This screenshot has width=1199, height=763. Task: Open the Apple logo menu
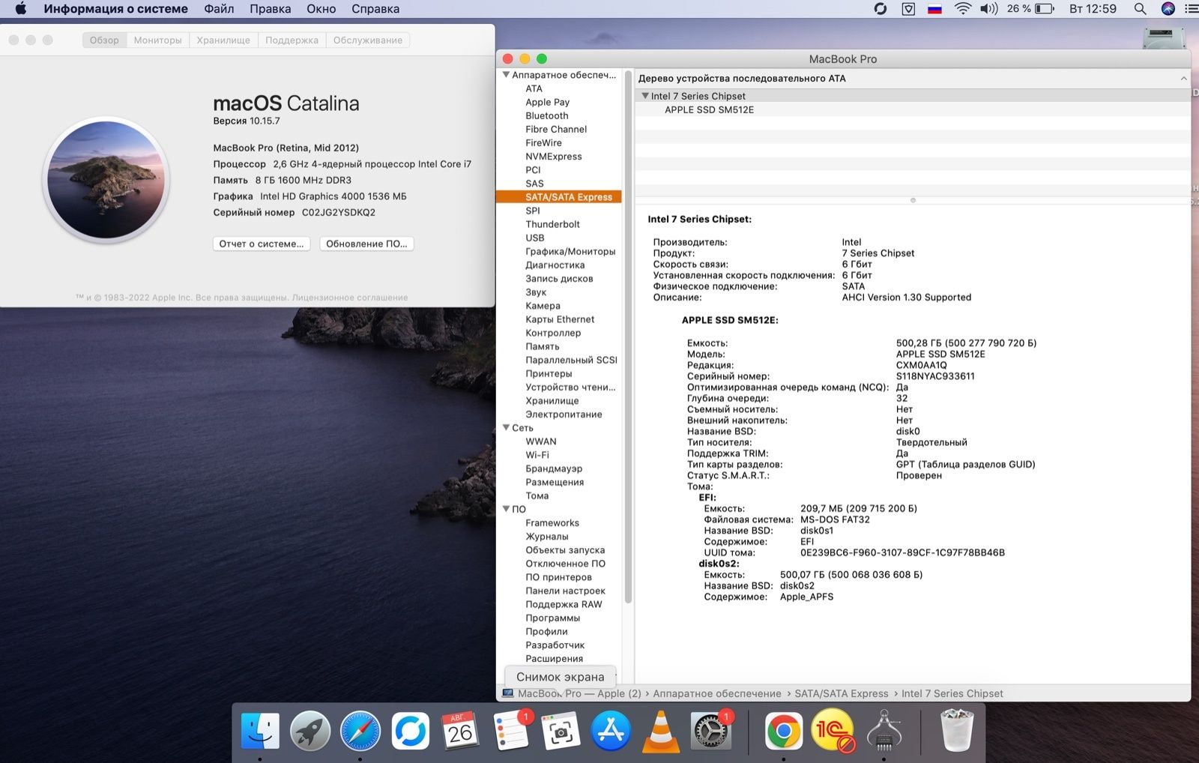(x=20, y=9)
